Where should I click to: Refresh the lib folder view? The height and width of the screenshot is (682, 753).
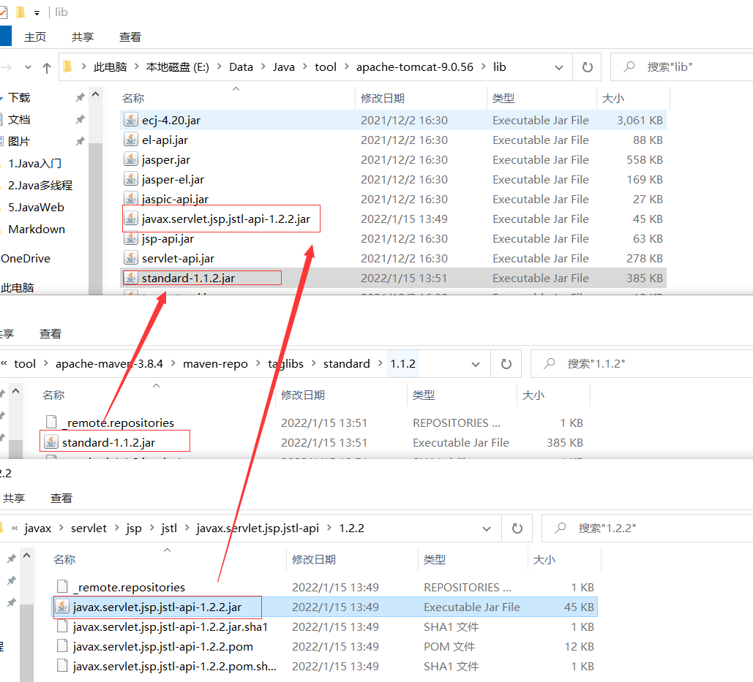pos(587,67)
